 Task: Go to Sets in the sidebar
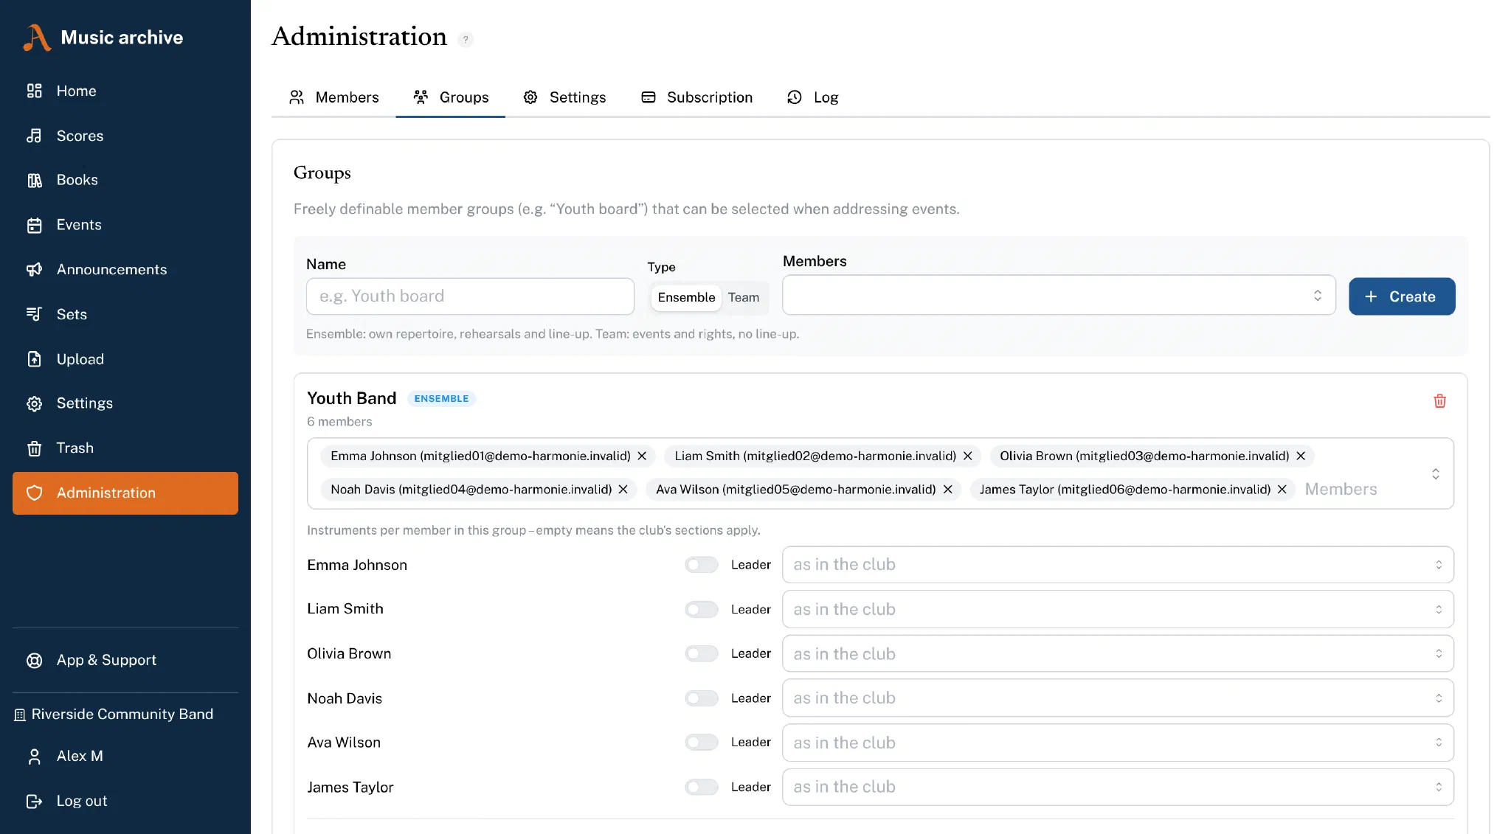pyautogui.click(x=125, y=314)
